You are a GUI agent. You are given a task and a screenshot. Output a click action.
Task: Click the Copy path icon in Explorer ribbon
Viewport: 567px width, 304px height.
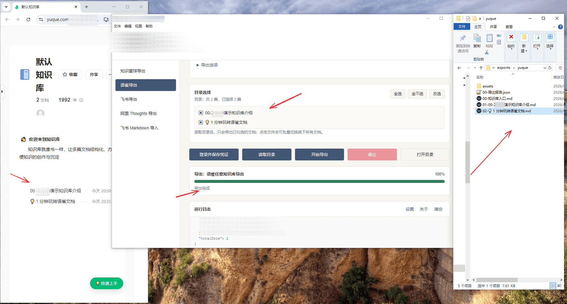click(x=499, y=36)
